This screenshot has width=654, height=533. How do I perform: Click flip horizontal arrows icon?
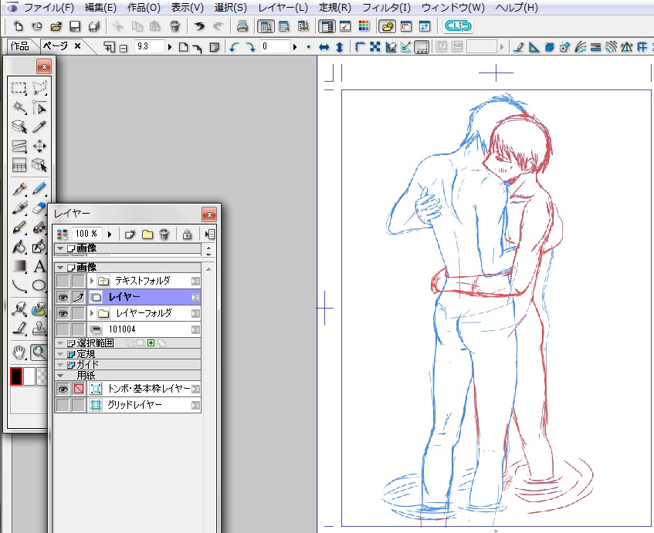[324, 47]
